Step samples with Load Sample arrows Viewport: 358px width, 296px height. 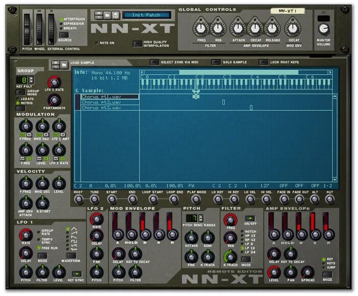click(56, 65)
